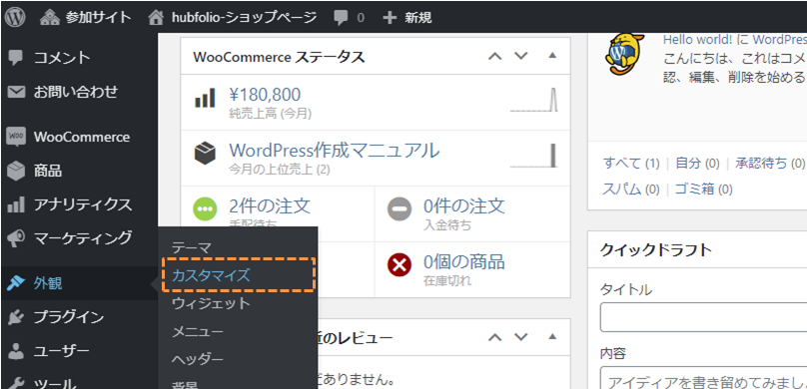This screenshot has height=389, width=807.
Task: Move the reviews widget up
Action: (x=494, y=337)
